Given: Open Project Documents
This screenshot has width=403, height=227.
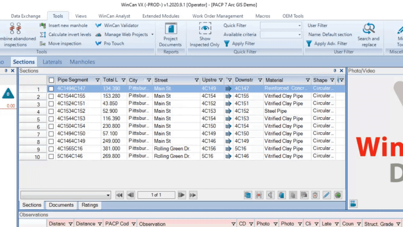Looking at the screenshot, I should coord(170,35).
